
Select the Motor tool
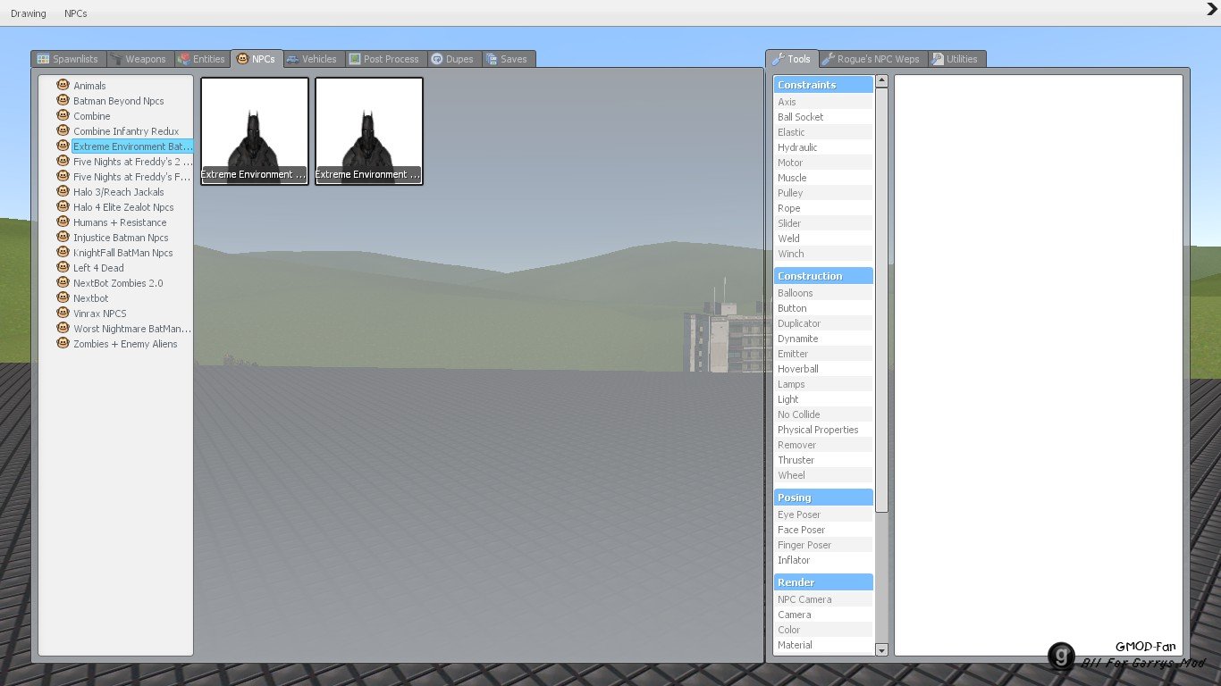(x=823, y=163)
